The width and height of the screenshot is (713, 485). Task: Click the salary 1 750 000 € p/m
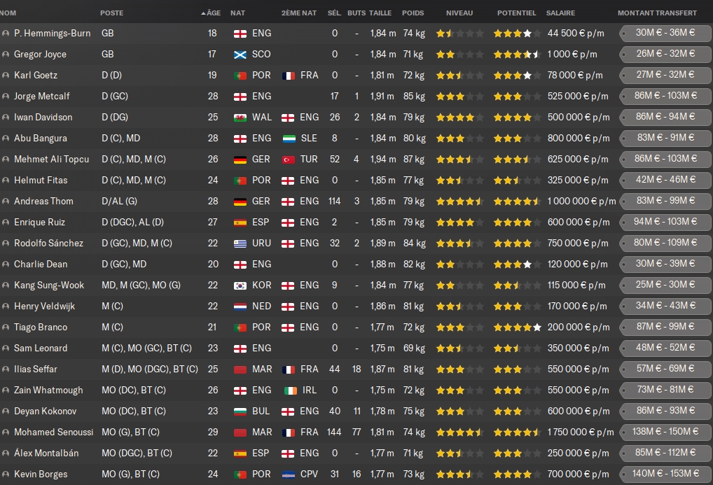(581, 433)
